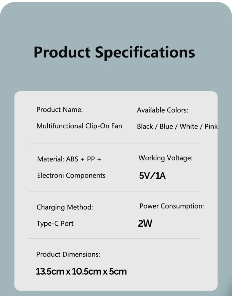
Task: Click the divider line below Material row
Action: point(114,191)
